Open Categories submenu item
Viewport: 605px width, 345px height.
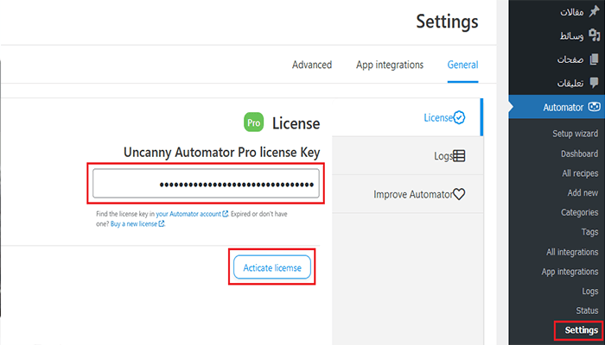(580, 212)
